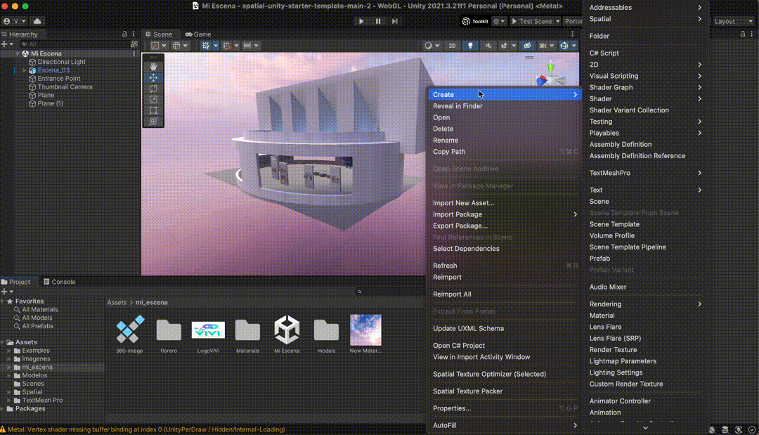The image size is (759, 435).
Task: Toggle scene effects (skybox, fog) button
Action: [504, 46]
